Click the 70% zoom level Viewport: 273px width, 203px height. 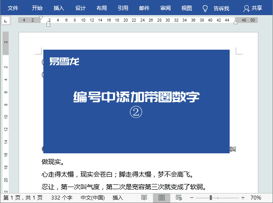pyautogui.click(x=256, y=198)
